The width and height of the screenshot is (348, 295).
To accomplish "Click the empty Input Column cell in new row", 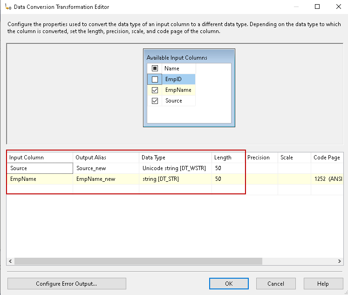I will pos(40,190).
